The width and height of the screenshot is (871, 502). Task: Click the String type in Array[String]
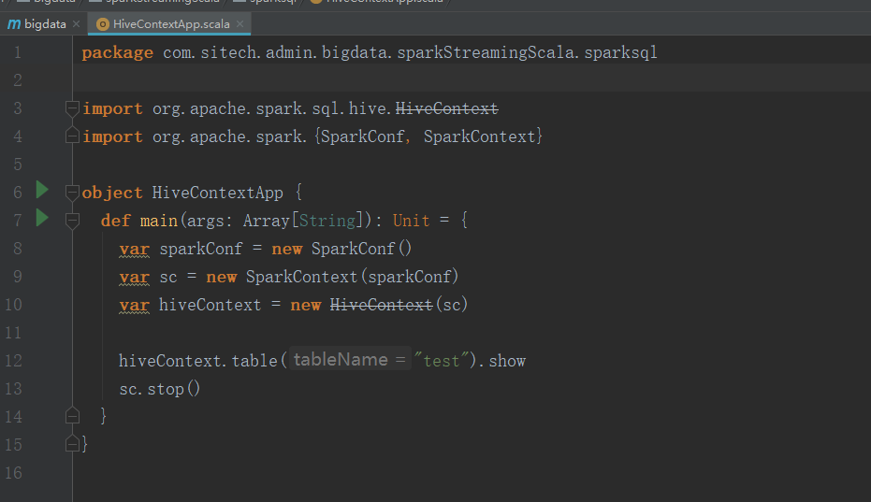[x=327, y=221]
